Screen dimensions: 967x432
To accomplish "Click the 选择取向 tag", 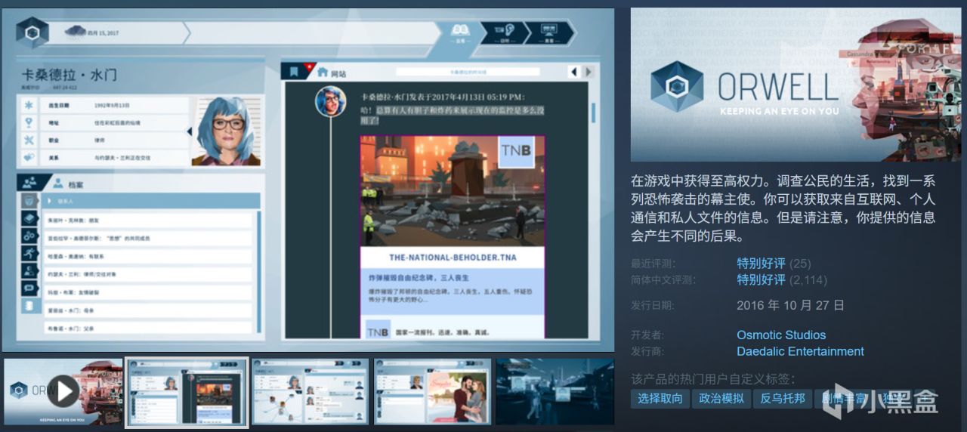I will pyautogui.click(x=660, y=399).
